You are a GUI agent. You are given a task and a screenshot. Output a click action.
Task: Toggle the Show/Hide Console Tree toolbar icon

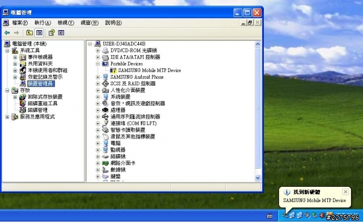(x=39, y=33)
